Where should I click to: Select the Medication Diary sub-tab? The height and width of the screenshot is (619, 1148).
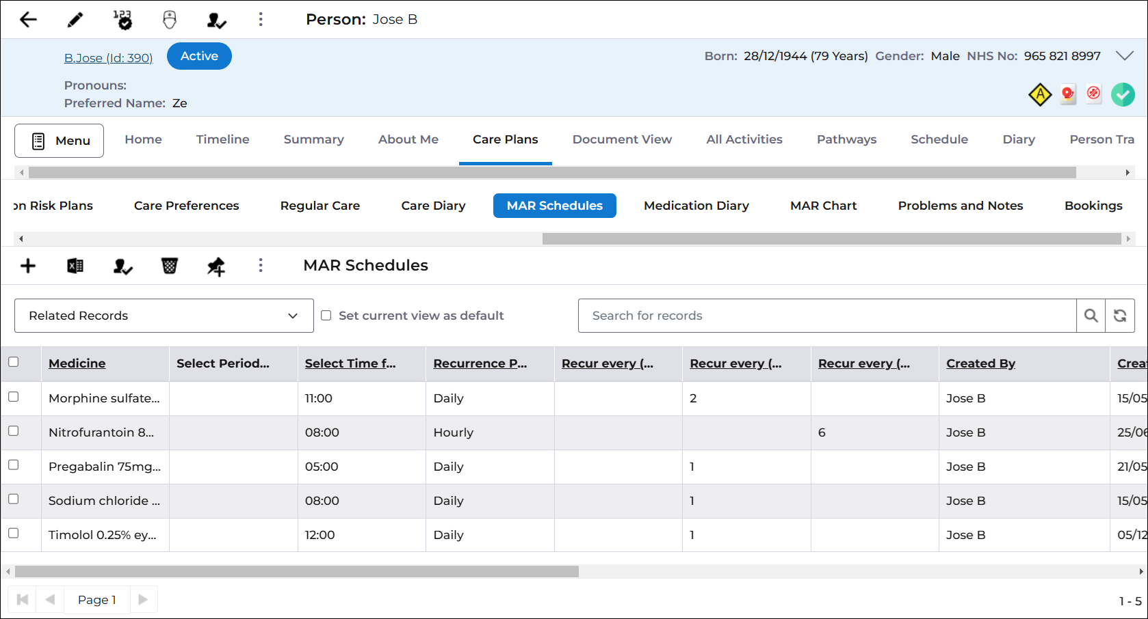click(x=696, y=206)
